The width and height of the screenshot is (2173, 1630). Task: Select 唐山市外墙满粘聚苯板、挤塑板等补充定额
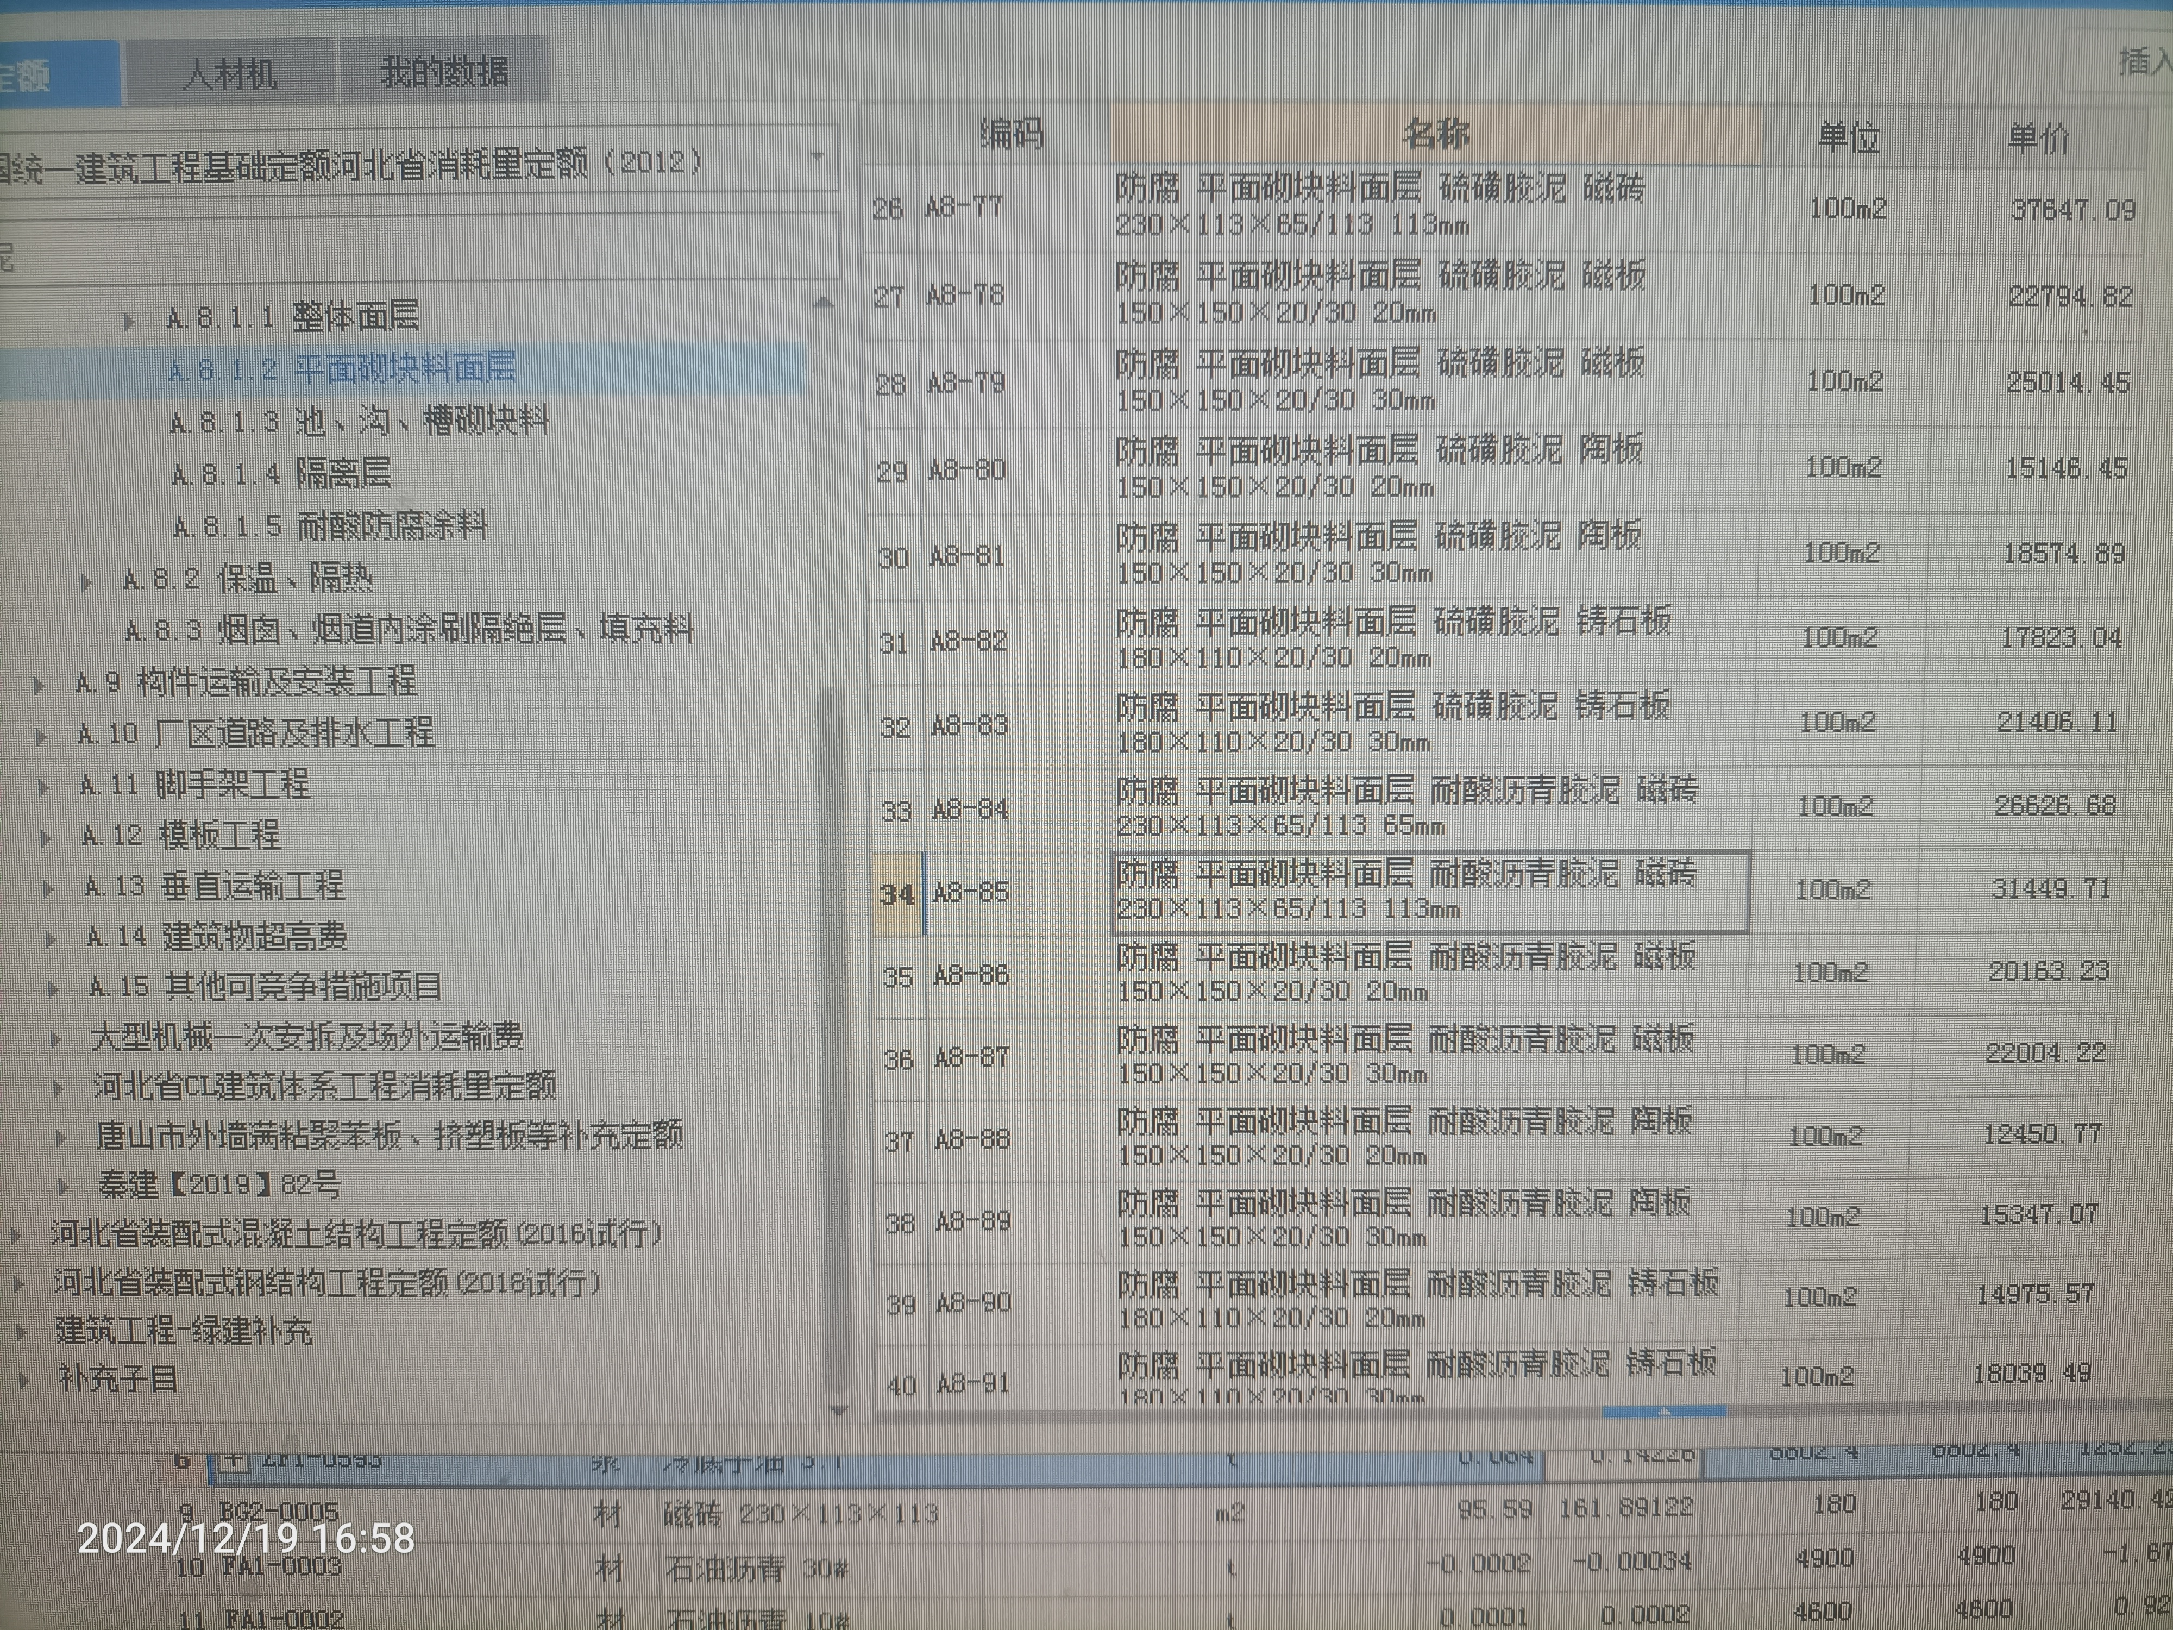pyautogui.click(x=390, y=1136)
